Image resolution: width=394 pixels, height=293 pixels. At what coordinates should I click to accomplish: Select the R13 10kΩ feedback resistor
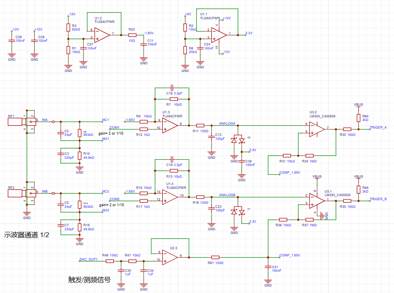174,171
